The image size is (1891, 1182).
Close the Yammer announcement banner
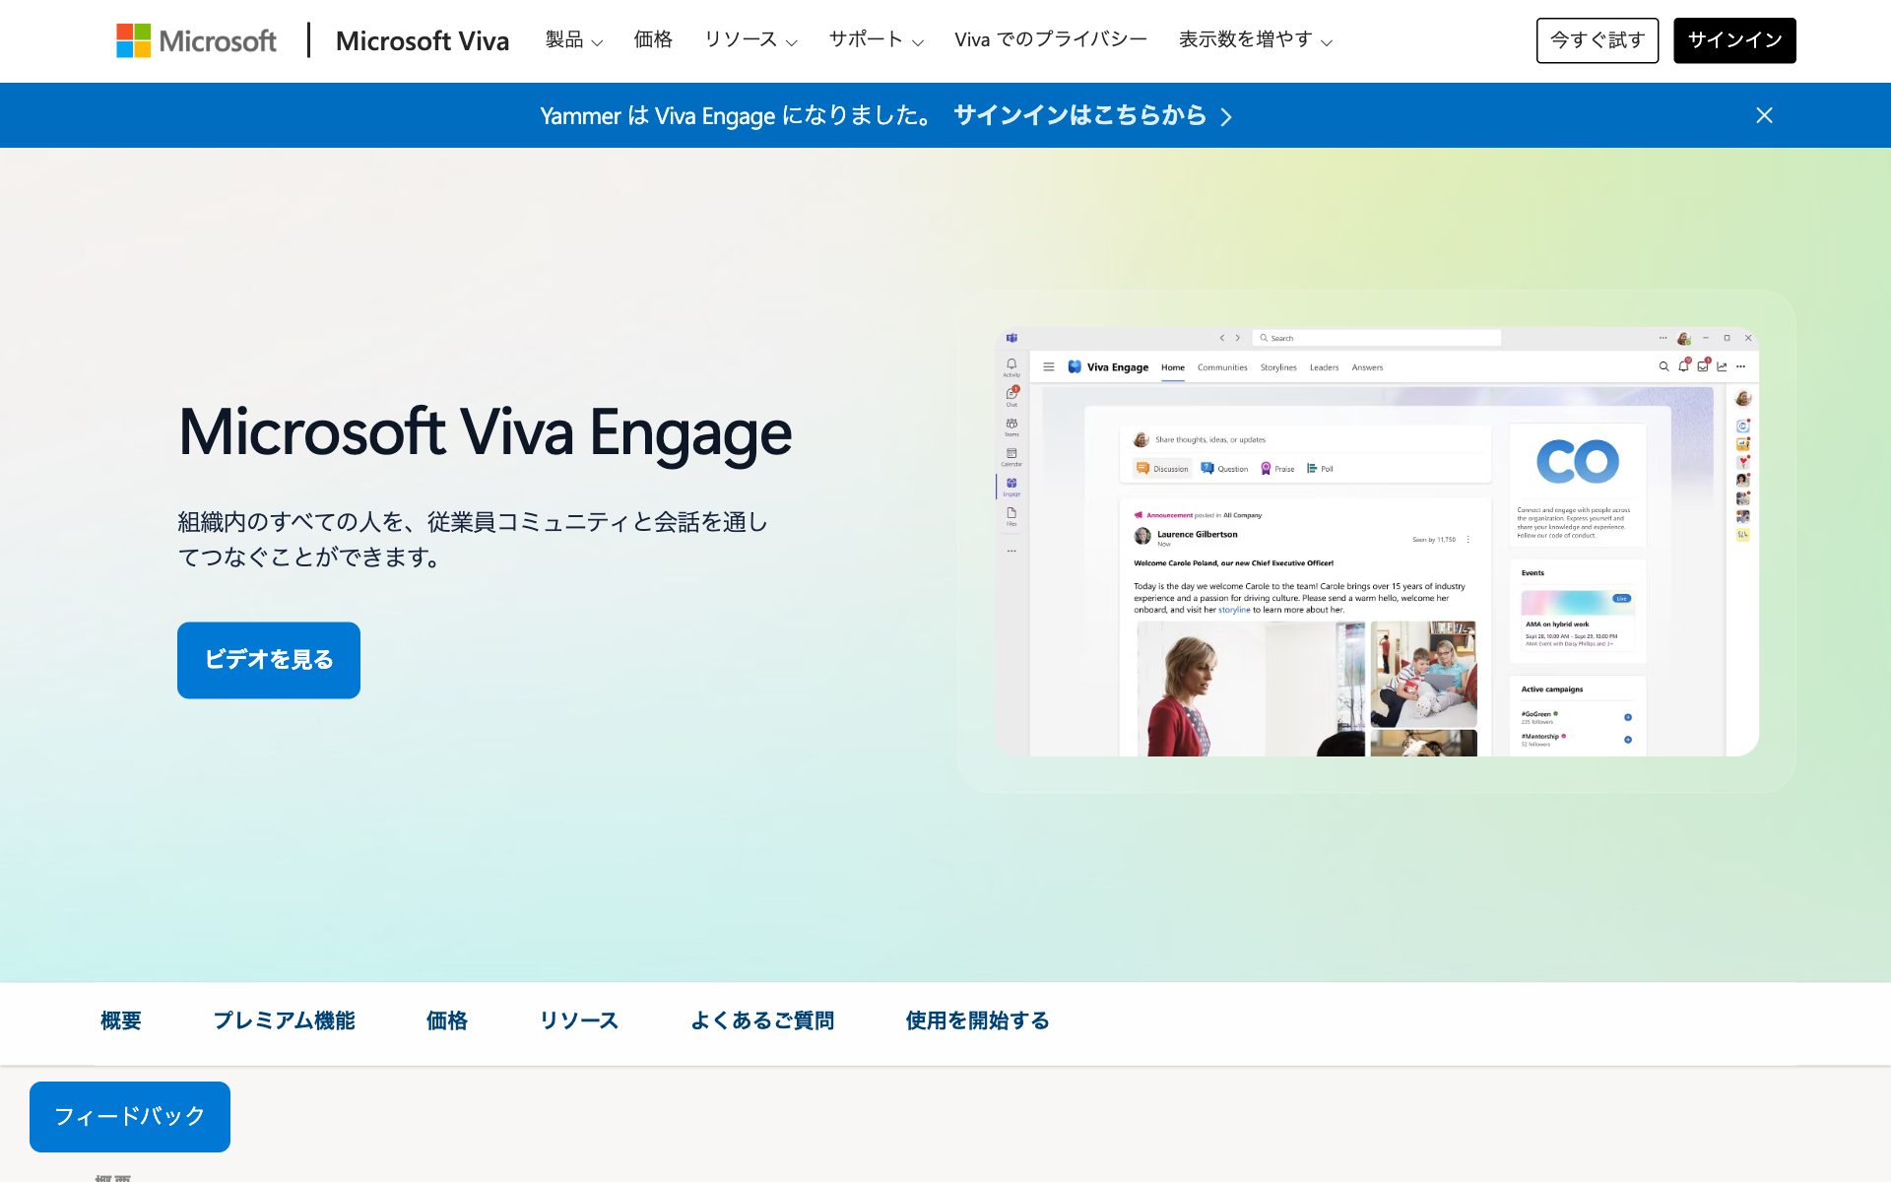point(1764,115)
